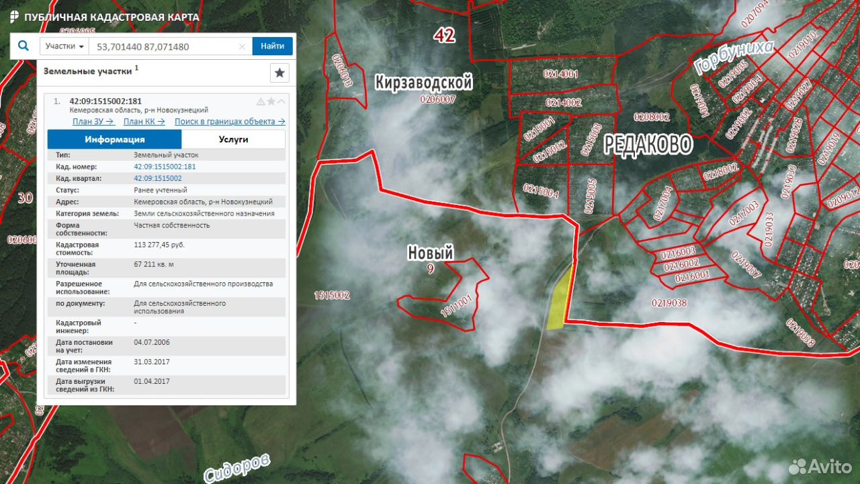Click map quarter label 0219038 below Редаково
Viewport: 860px width, 484px height.
(x=669, y=303)
